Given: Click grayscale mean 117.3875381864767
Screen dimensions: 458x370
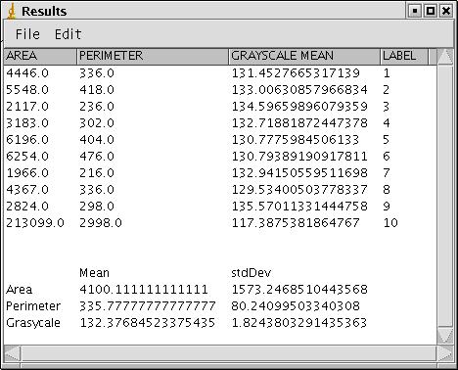Looking at the screenshot, I should click(296, 223).
